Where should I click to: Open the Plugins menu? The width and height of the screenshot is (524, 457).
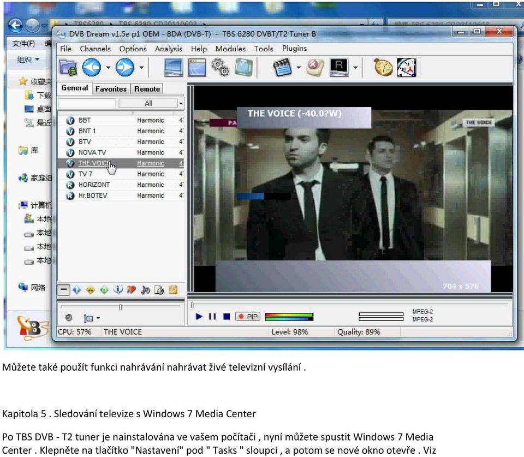[294, 49]
